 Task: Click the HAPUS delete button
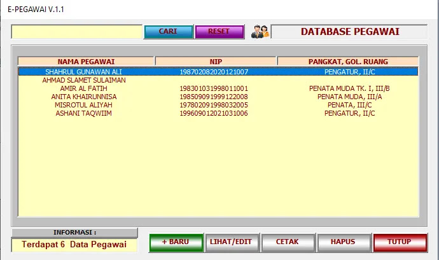click(x=344, y=242)
